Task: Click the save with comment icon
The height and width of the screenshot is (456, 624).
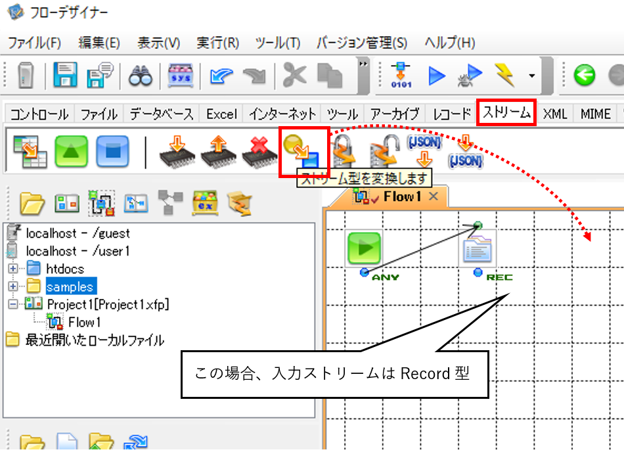Action: point(100,75)
